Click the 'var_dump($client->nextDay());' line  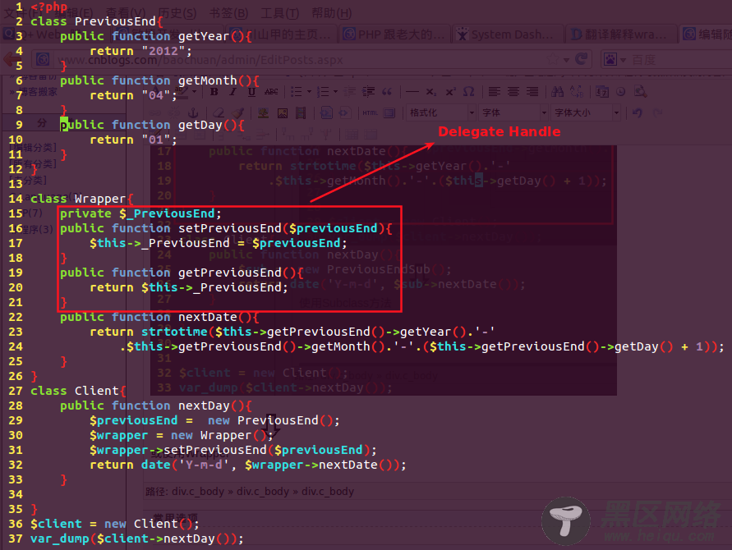click(137, 539)
